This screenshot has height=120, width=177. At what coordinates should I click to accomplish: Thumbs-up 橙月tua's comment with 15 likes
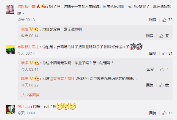pos(164,113)
